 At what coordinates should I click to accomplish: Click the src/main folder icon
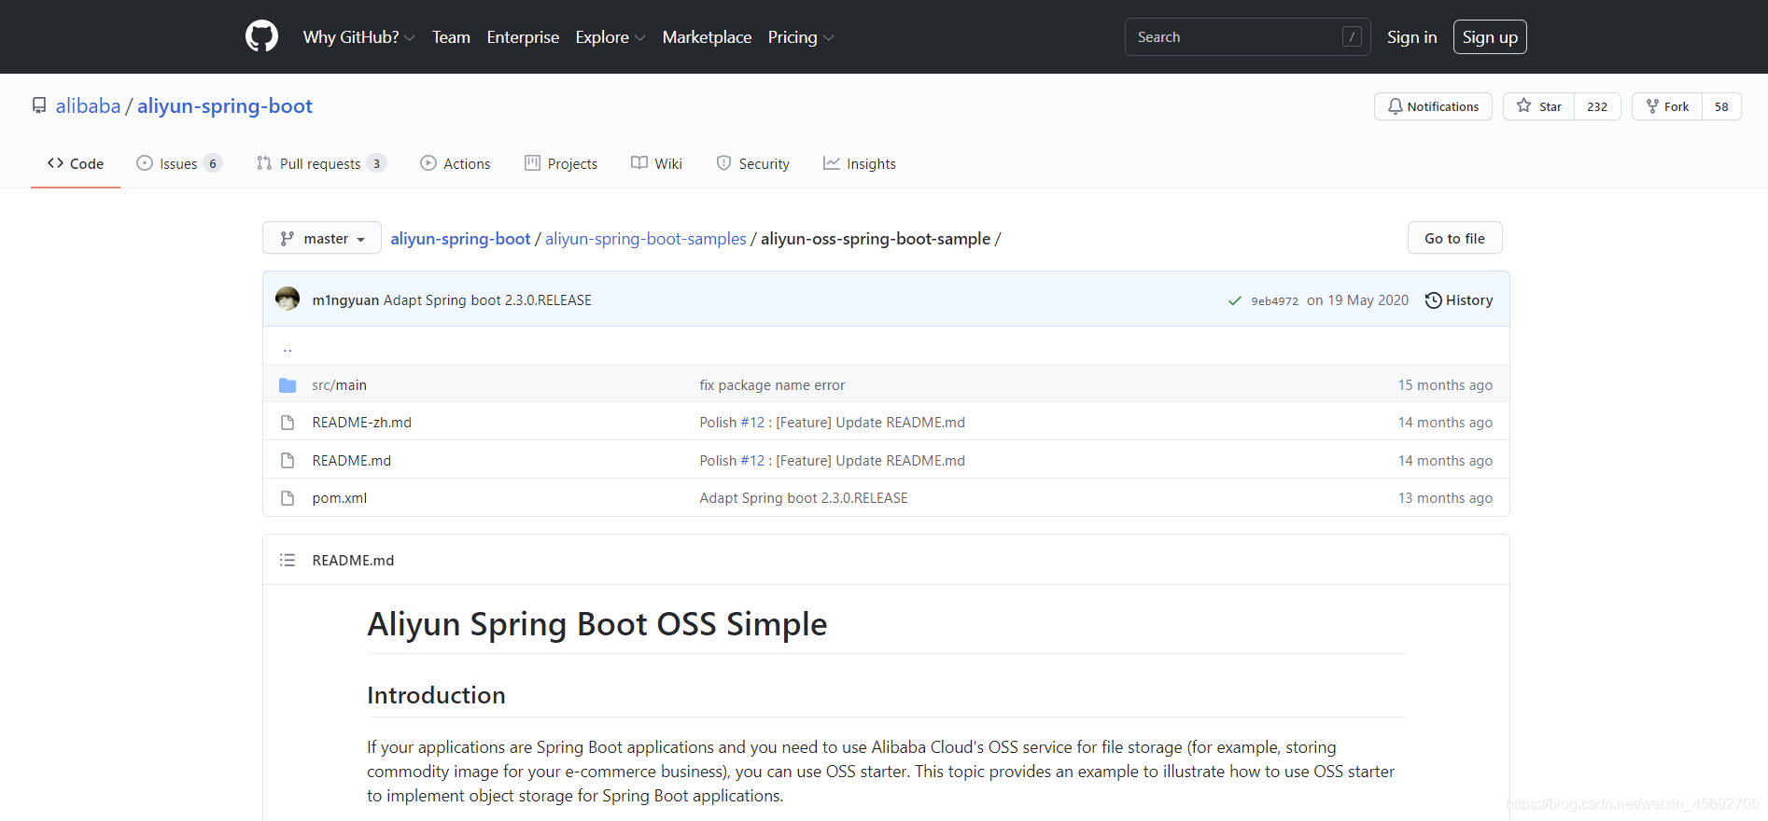[288, 385]
